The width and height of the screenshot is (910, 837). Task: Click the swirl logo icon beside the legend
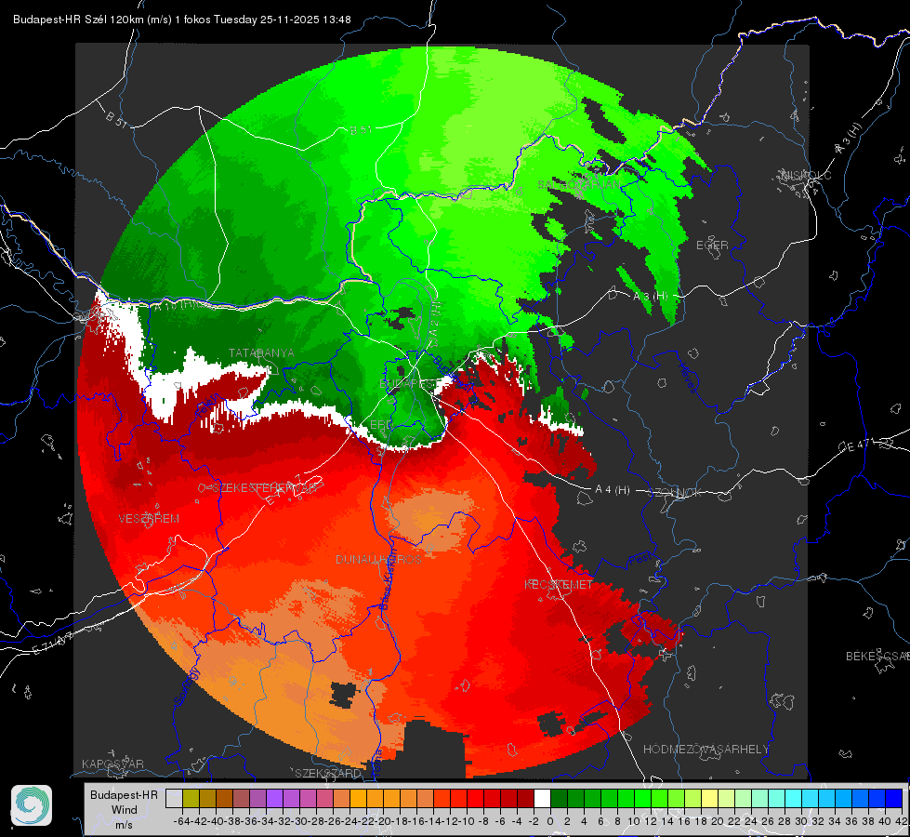click(32, 805)
